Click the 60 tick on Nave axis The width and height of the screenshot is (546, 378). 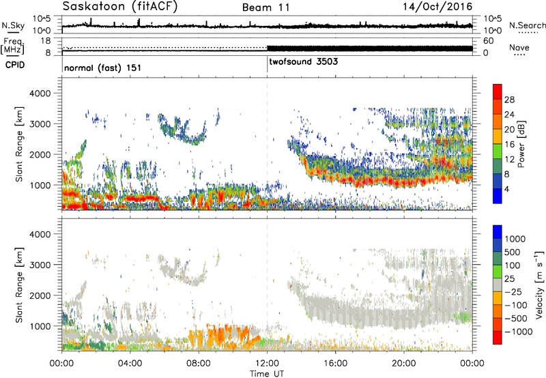pyautogui.click(x=488, y=41)
